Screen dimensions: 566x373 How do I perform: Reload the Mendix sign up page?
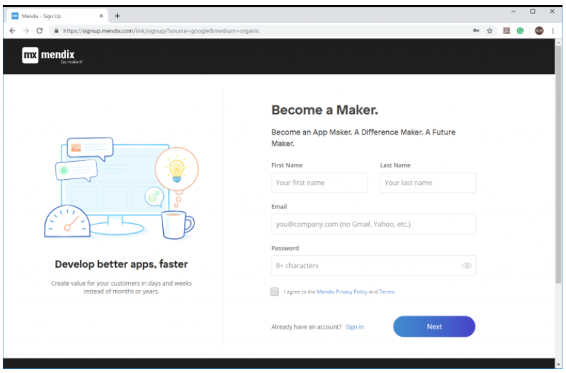40,31
